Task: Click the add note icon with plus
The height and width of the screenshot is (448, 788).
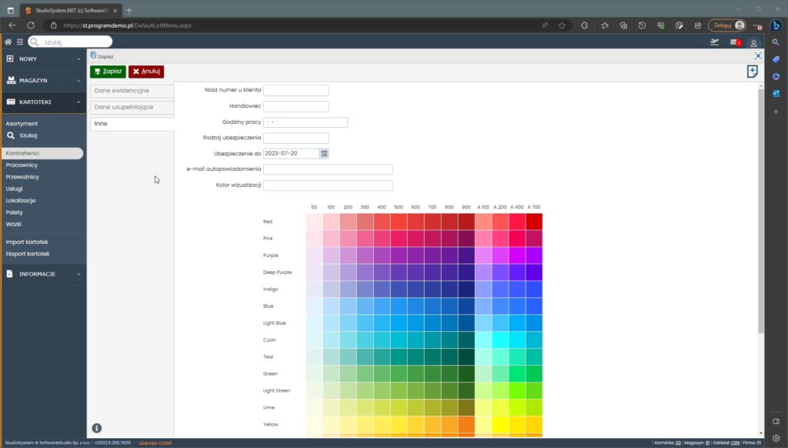Action: [x=752, y=72]
